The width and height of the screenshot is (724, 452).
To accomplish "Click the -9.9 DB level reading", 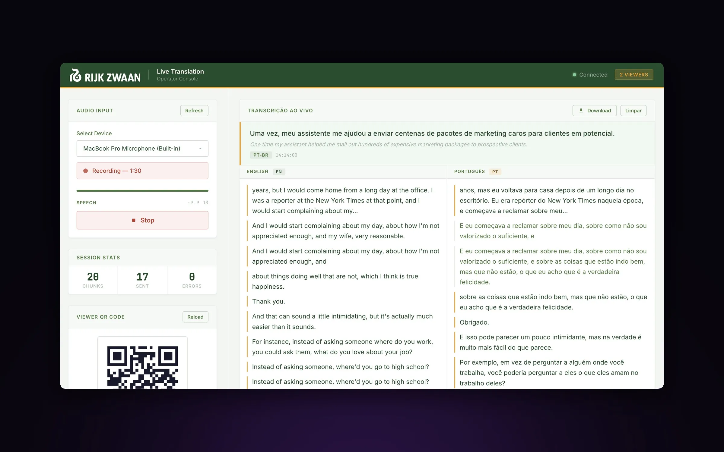I will point(198,203).
